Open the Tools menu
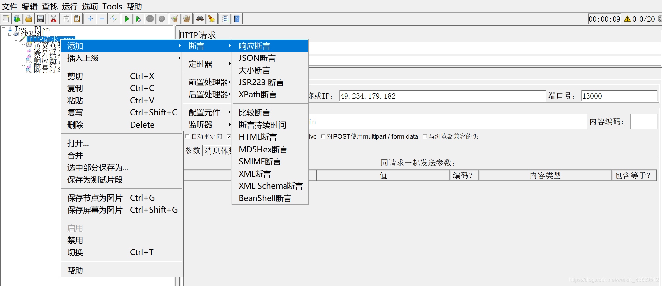 pyautogui.click(x=112, y=7)
